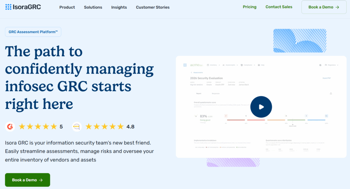Click the G2 review logo icon
Screen dimensions: 350x189
[x=10, y=127]
